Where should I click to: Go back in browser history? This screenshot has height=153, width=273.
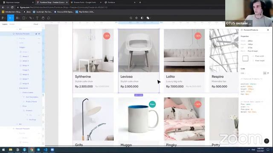pos(3,7)
